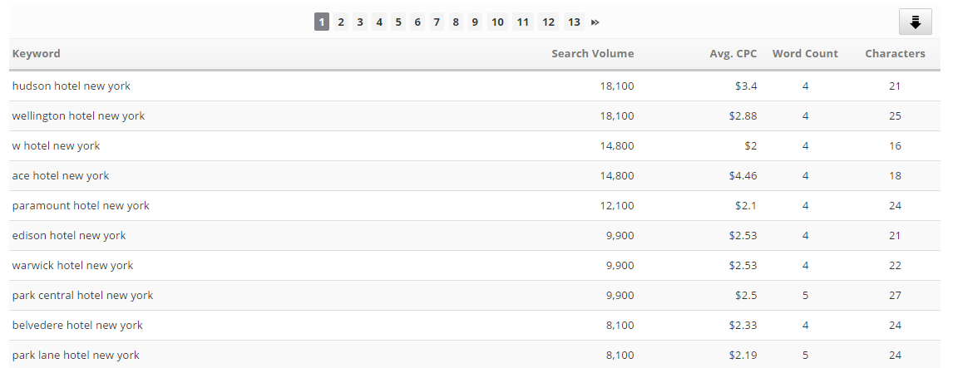This screenshot has width=953, height=368.
Task: Sort by Word Count column header
Action: click(x=805, y=54)
